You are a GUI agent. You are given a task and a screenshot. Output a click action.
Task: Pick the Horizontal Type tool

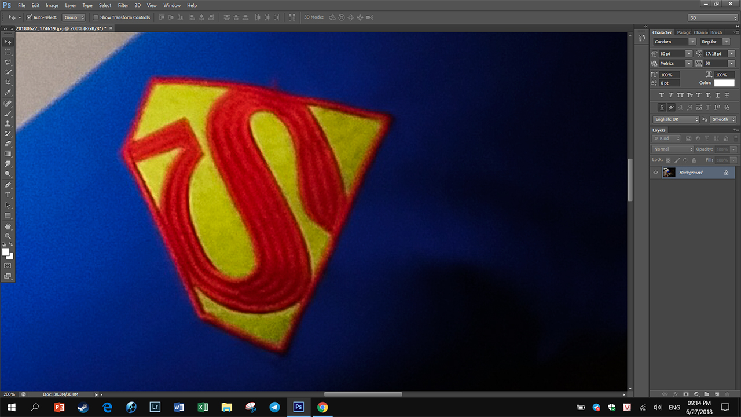[x=8, y=195]
